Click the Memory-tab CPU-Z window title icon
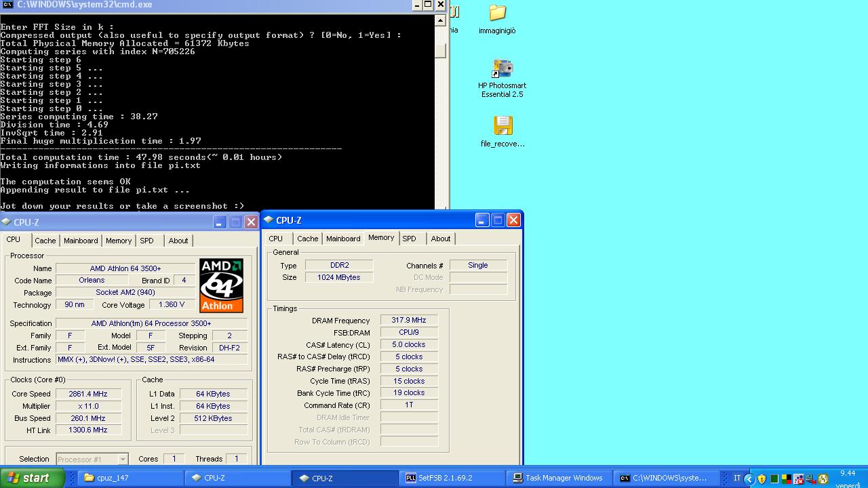Image resolution: width=868 pixels, height=488 pixels. [269, 220]
